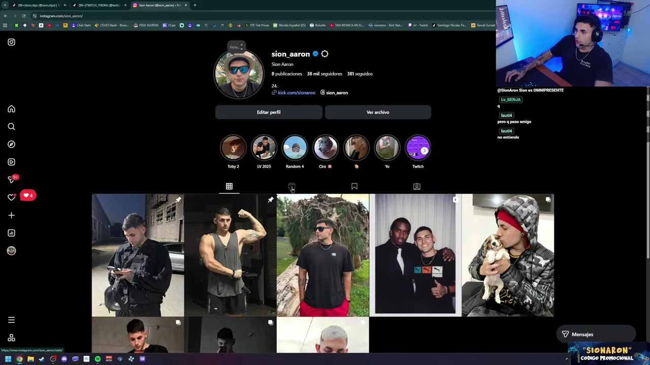Select the posts grid tab
This screenshot has height=365, width=650.
point(229,187)
